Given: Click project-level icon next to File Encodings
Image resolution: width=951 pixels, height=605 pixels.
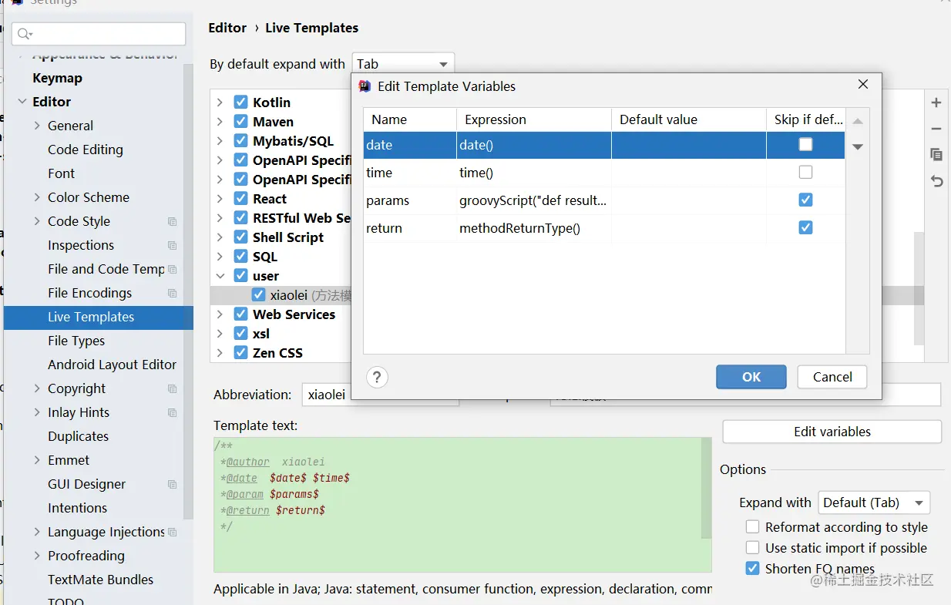Looking at the screenshot, I should click(x=172, y=293).
